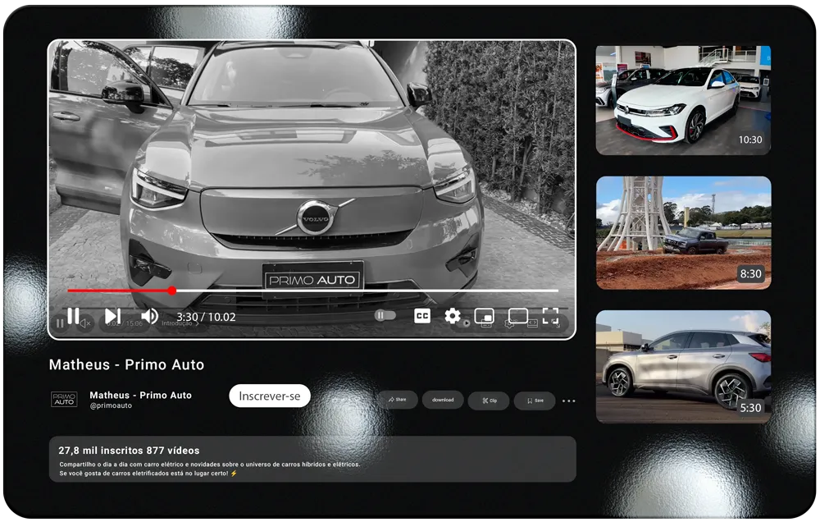Screen dimensions: 820x522
Task: Click the download button
Action: coord(443,400)
